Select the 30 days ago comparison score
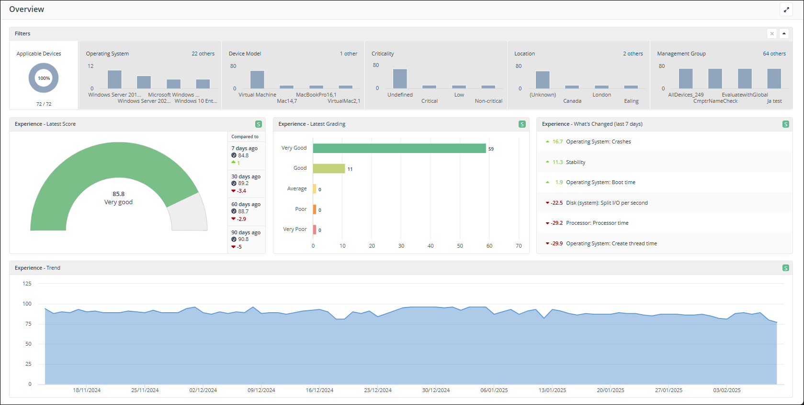This screenshot has height=405, width=804. [246, 184]
